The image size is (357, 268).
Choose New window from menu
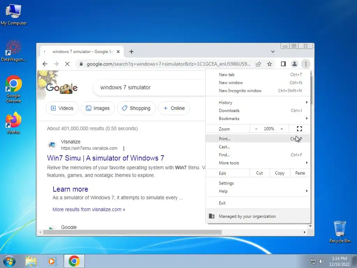click(258, 82)
